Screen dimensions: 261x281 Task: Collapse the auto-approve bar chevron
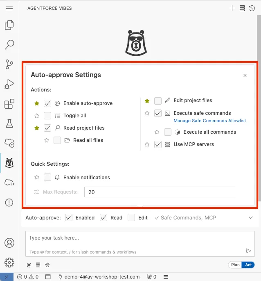(x=251, y=218)
